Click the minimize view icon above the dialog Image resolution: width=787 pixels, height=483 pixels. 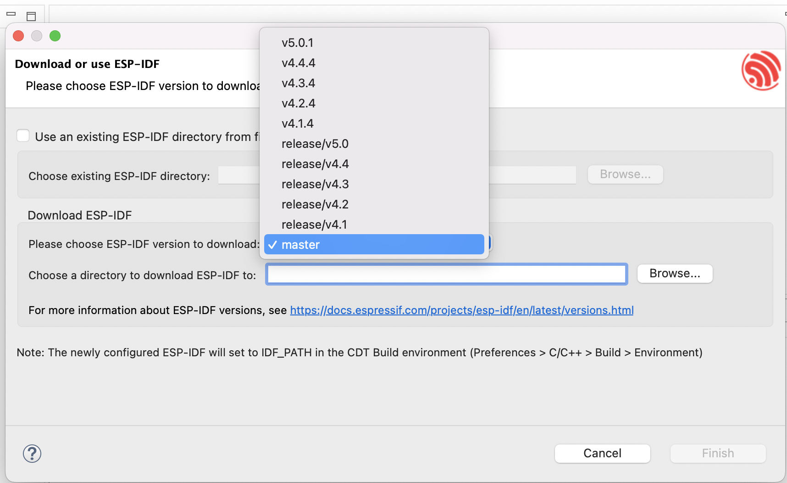point(11,15)
